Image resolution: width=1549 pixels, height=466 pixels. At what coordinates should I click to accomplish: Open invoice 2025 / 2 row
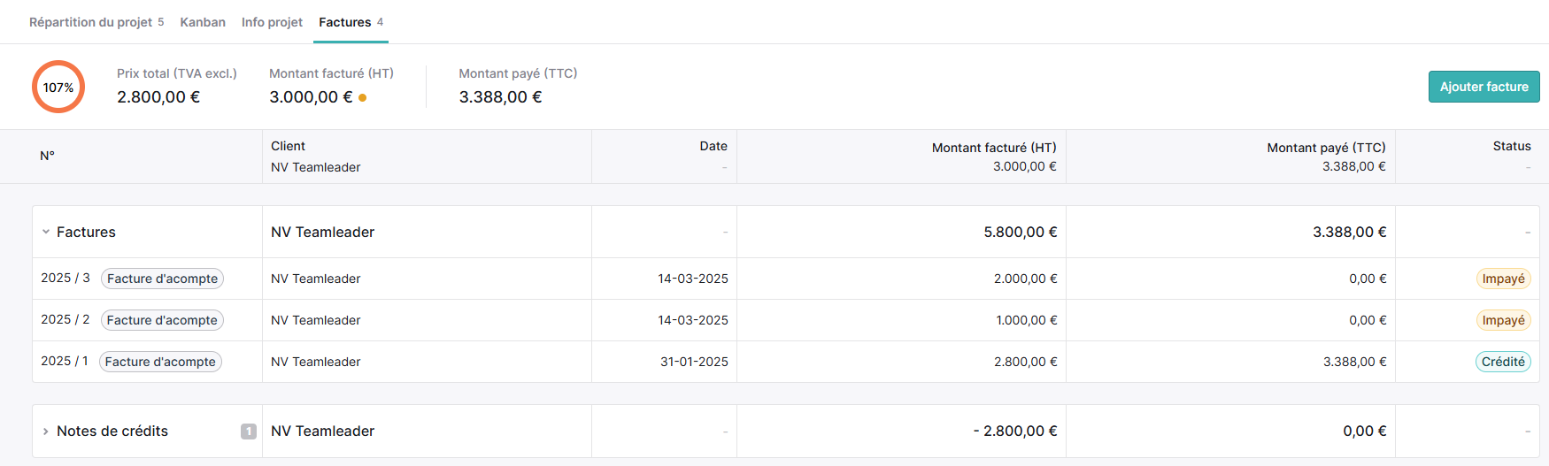point(786,320)
